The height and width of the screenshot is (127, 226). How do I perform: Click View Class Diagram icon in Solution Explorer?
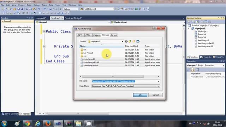[x=209, y=22]
